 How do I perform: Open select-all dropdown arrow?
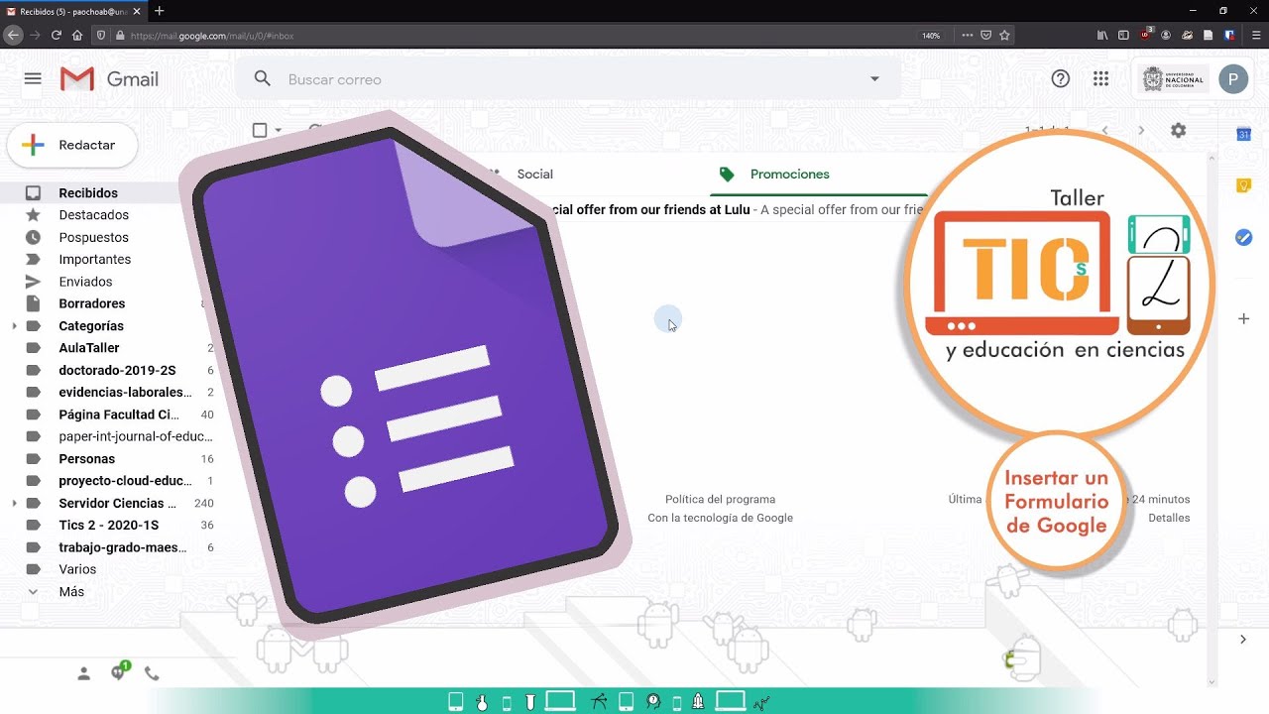tap(279, 130)
